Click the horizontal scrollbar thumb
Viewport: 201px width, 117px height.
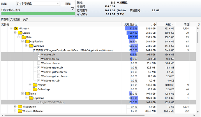tap(75, 115)
